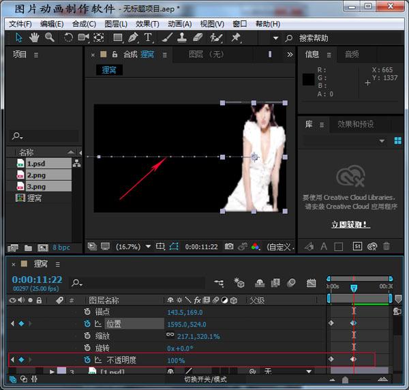The image size is (409, 390).
Task: Select the Type text tool
Action: (148, 37)
